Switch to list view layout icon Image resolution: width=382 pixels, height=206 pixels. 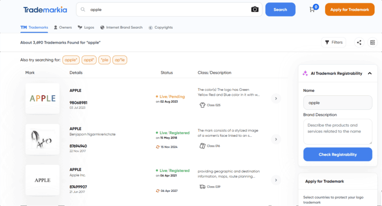tap(372, 42)
